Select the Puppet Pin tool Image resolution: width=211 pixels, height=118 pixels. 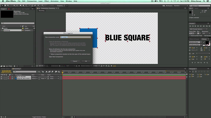click(42, 6)
